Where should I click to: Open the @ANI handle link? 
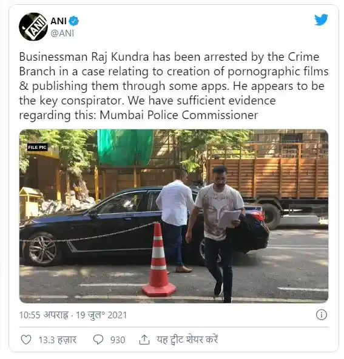(62, 33)
